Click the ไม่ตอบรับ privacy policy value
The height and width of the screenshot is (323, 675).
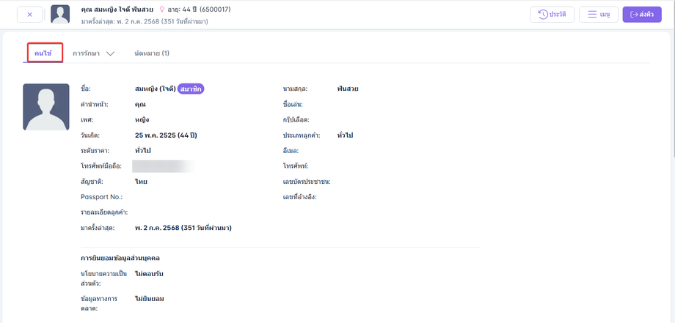pos(150,274)
